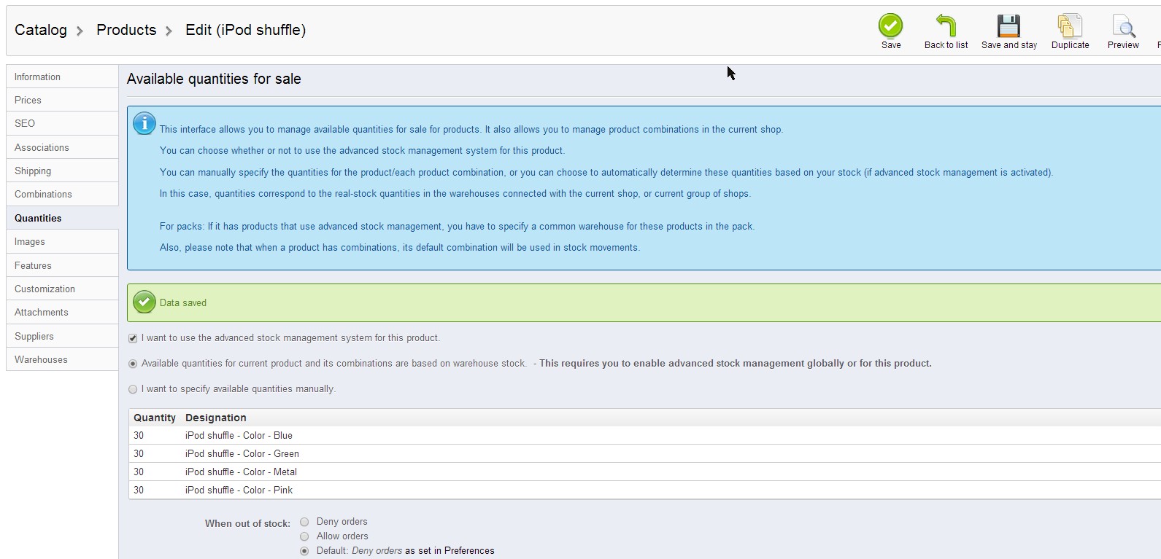Viewport: 1161px width, 559px height.
Task: Select Deny orders when out of stock
Action: [x=304, y=522]
